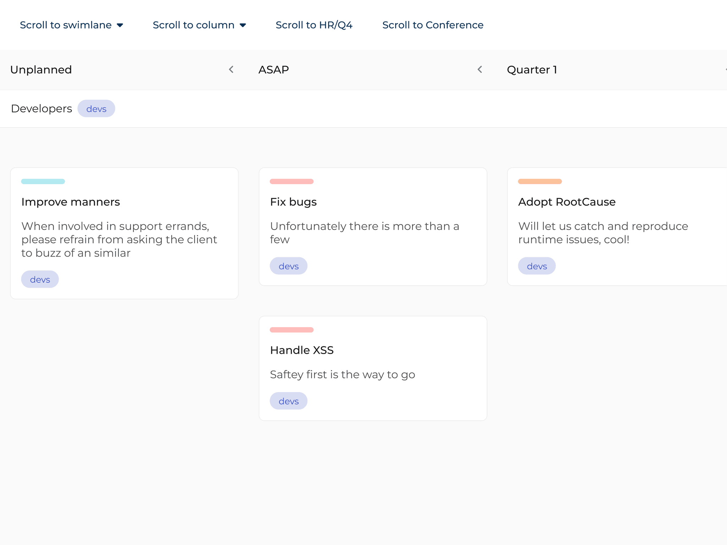727x545 pixels.
Task: Click the devs tag on Adopt RootCause card
Action: 537,265
